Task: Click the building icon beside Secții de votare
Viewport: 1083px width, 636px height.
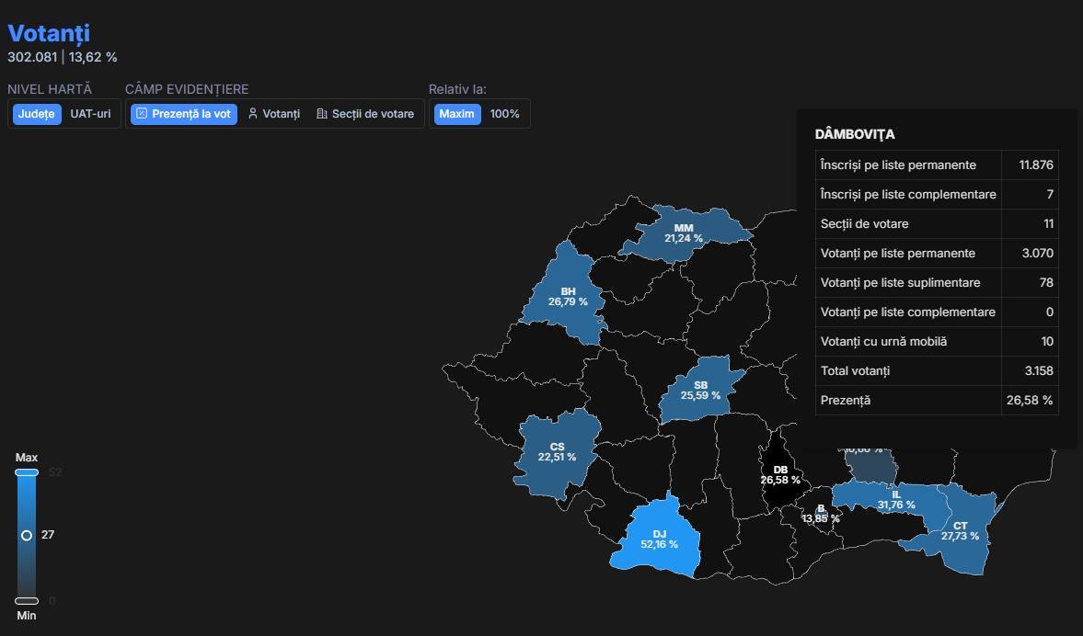Action: (x=322, y=114)
